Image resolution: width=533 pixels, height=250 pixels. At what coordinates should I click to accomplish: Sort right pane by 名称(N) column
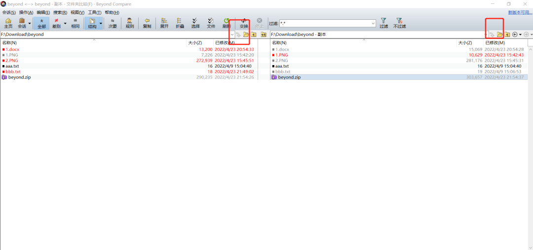tap(363, 43)
